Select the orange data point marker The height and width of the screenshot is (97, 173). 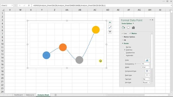[63, 47]
